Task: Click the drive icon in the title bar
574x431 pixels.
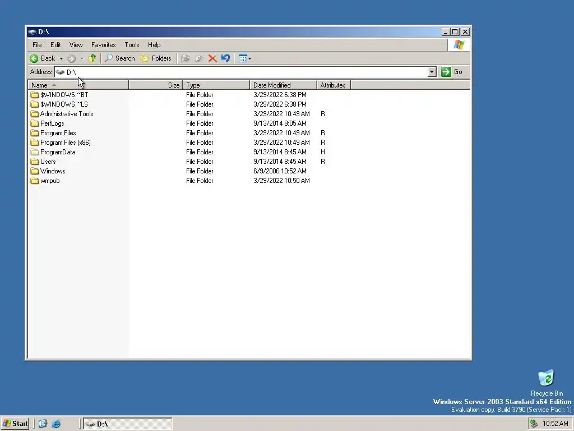Action: (x=32, y=32)
